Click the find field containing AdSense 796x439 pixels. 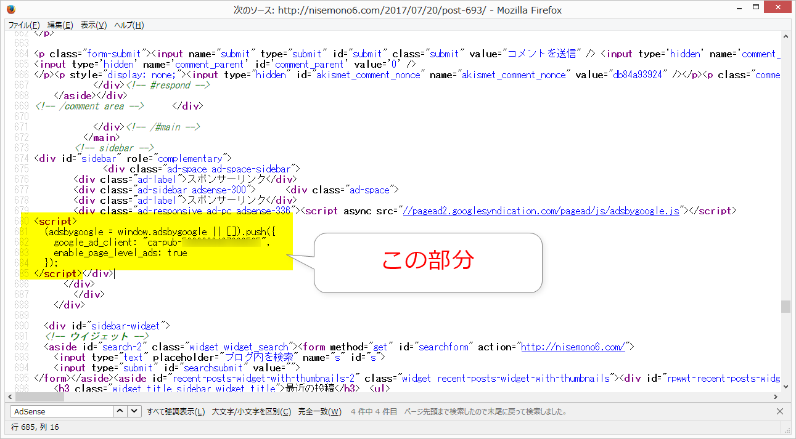[62, 411]
